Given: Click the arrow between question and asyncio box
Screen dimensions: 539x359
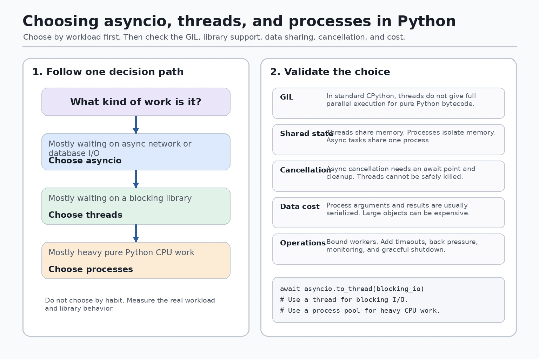Looking at the screenshot, I should click(136, 124).
